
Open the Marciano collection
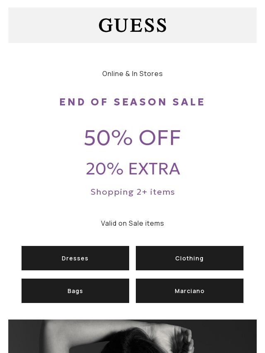[189, 291]
